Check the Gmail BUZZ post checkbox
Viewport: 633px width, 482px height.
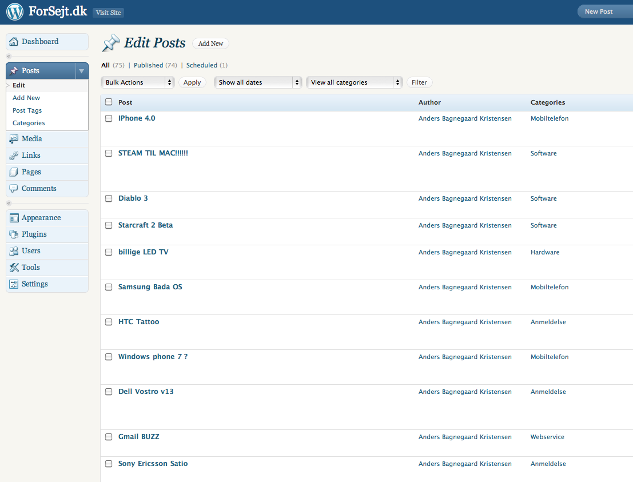coord(109,437)
